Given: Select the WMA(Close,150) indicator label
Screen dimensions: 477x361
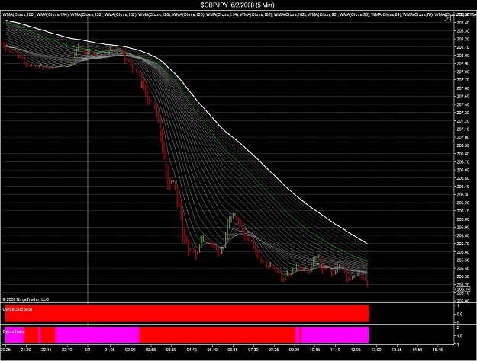Looking at the screenshot, I should pos(19,14).
